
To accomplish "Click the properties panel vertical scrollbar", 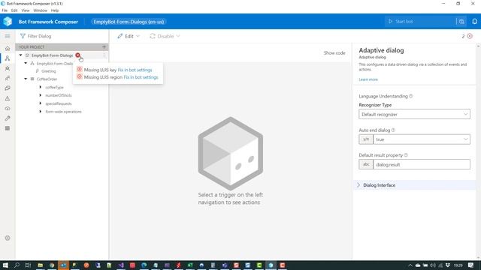I will point(478,151).
